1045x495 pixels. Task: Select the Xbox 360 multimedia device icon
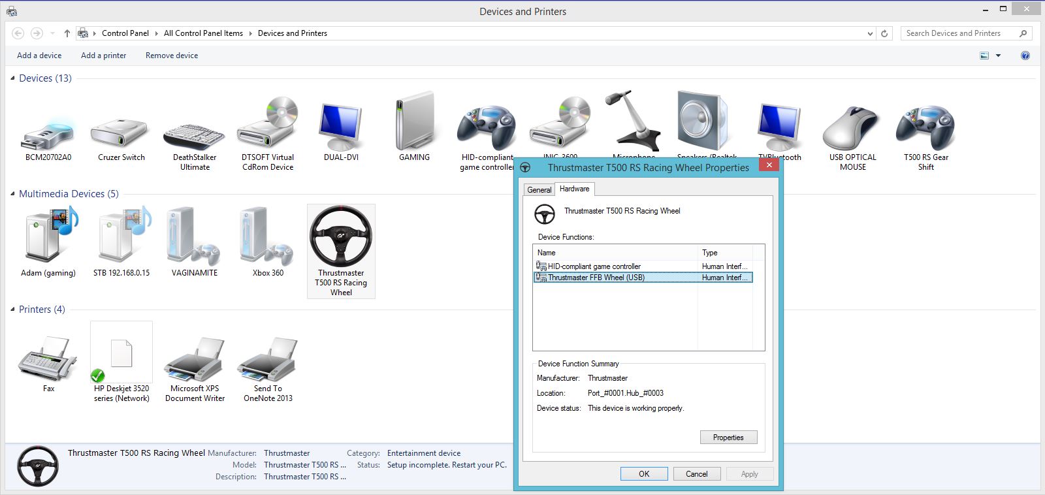pyautogui.click(x=268, y=236)
